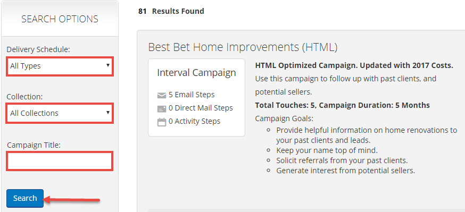Click the Total Touches summary line

342,105
